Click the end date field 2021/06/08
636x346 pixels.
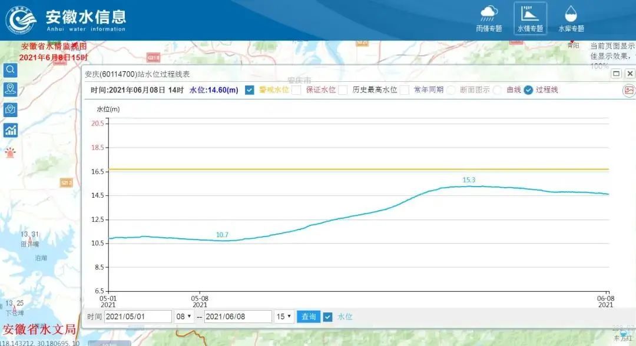click(238, 317)
